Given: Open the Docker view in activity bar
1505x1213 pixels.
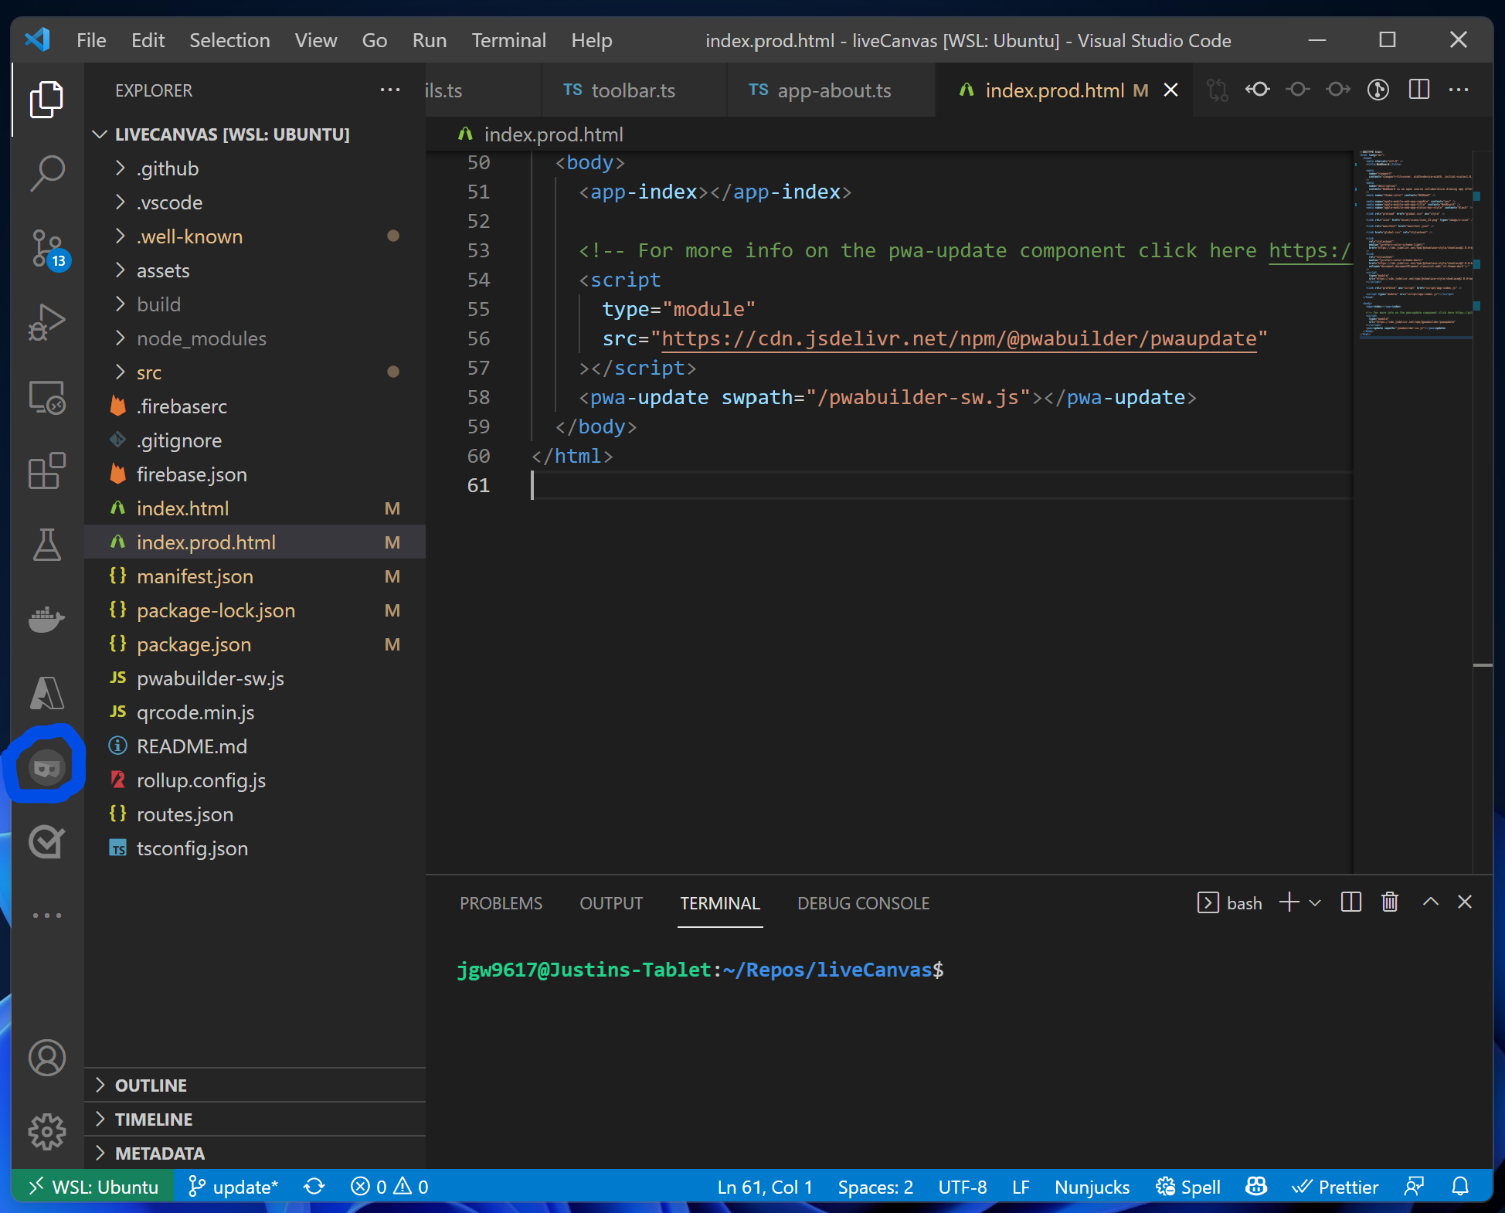Looking at the screenshot, I should pyautogui.click(x=47, y=619).
